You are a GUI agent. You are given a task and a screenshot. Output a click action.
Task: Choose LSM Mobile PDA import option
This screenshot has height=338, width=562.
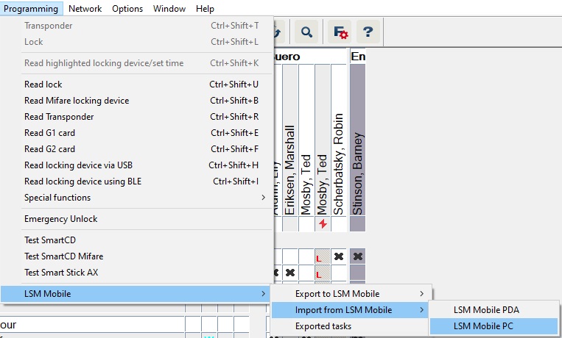pyautogui.click(x=486, y=310)
